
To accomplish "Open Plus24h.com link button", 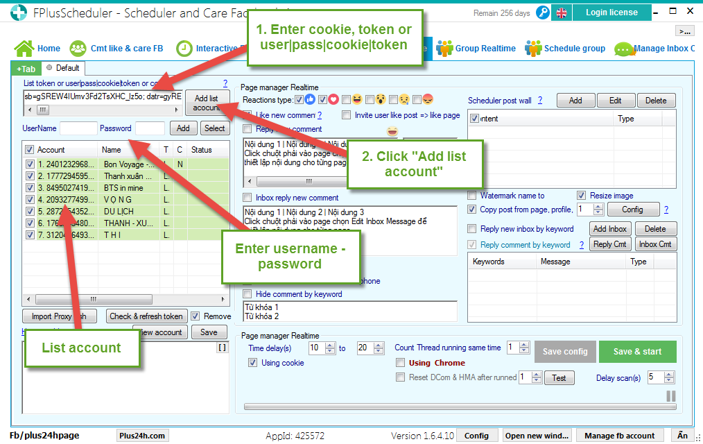I will pyautogui.click(x=142, y=436).
